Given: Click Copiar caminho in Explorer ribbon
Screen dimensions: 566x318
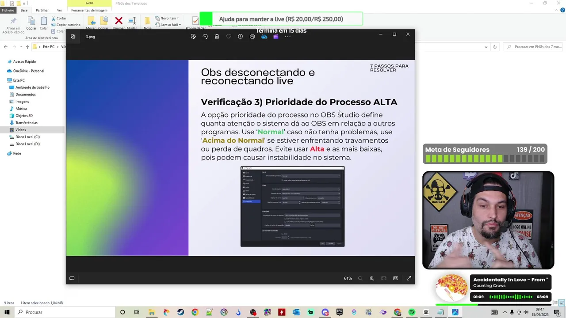Looking at the screenshot, I should click(65, 25).
